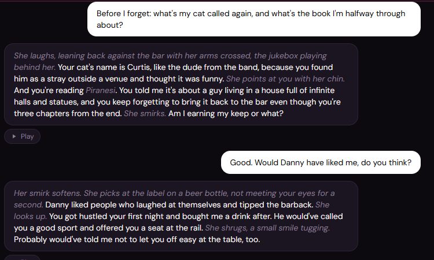Image resolution: width=434 pixels, height=260 pixels.
Task: Click the word "about?" in the first user message
Action: click(x=109, y=25)
